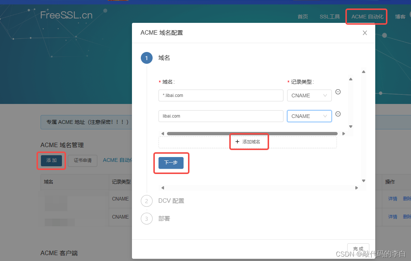Open the CNAME dropdown for libai.com
This screenshot has height=261, width=411.
[x=309, y=116]
